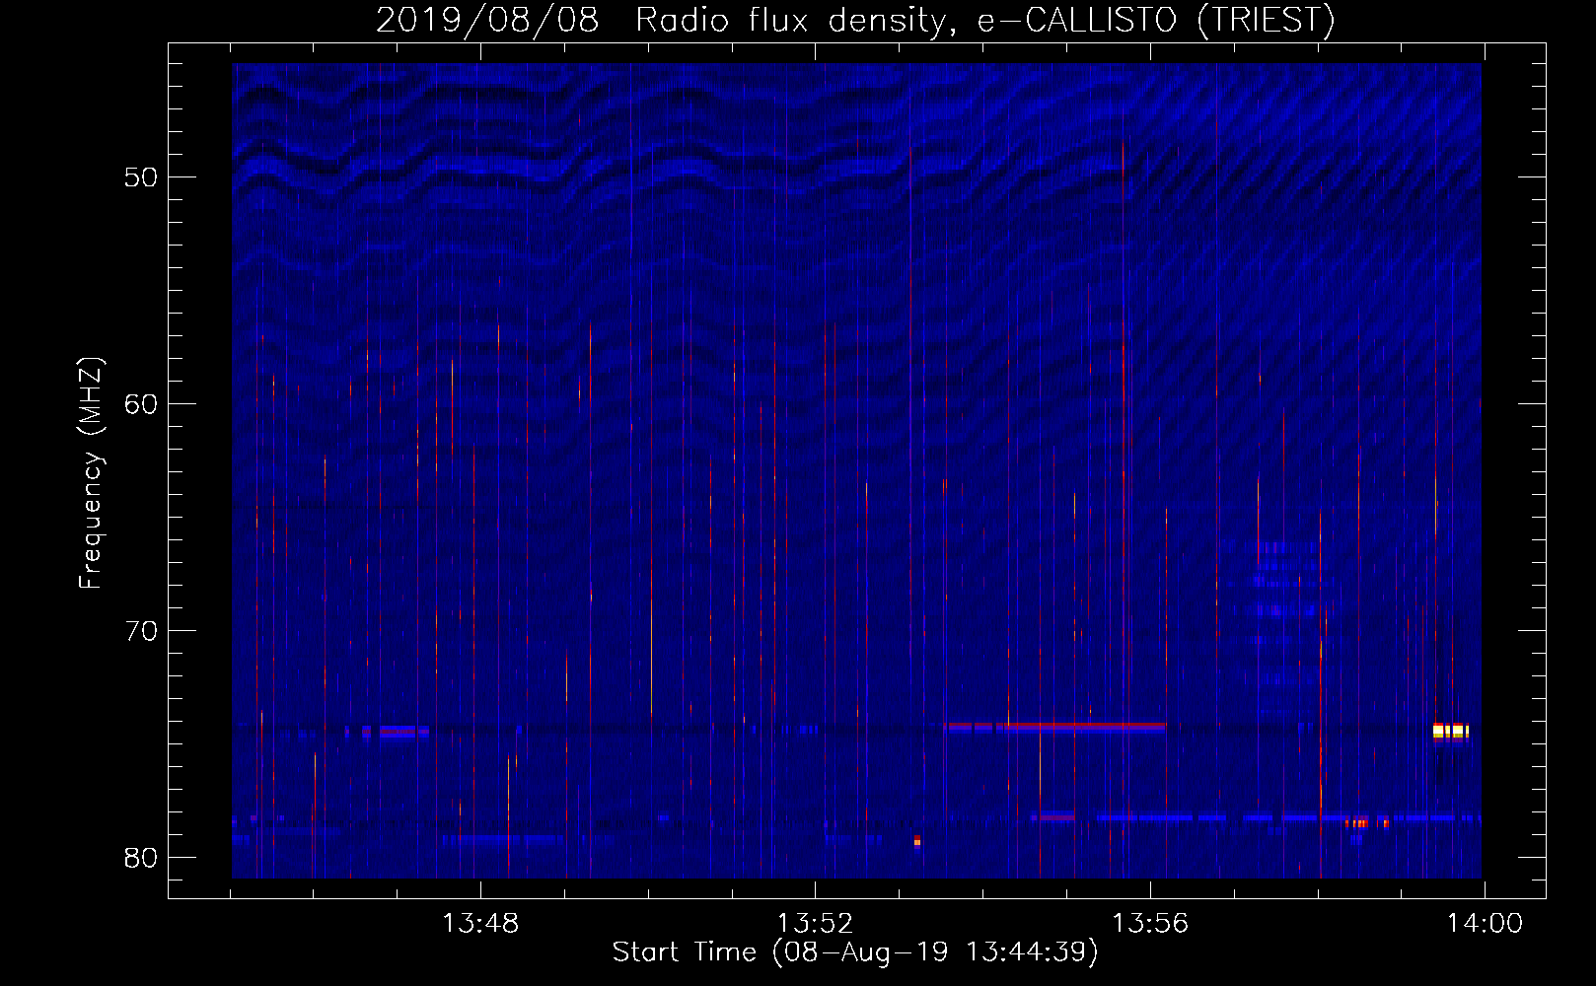Click the 'Start Time (08-Aug-19 13:44:39)' label

coord(855,952)
